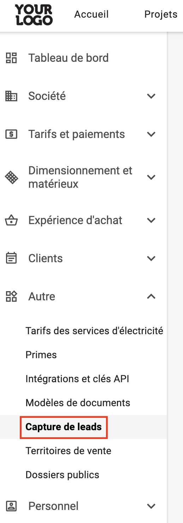The height and width of the screenshot is (523, 183).
Task: Click the Expérience d'achat basket icon
Action: 11,220
